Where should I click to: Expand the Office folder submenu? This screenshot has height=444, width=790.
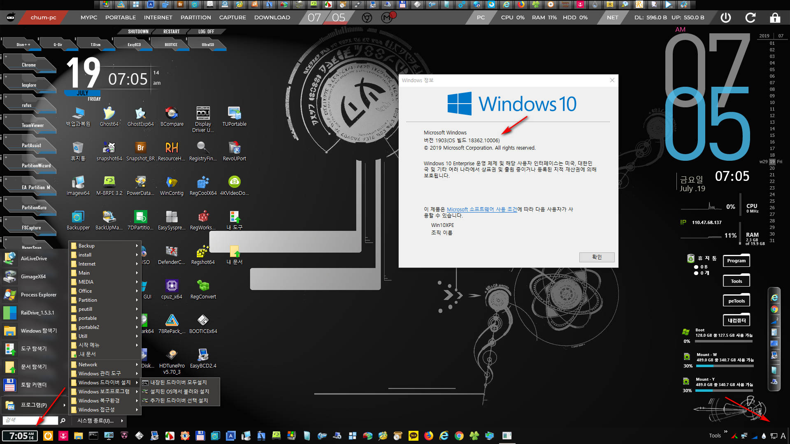point(105,291)
